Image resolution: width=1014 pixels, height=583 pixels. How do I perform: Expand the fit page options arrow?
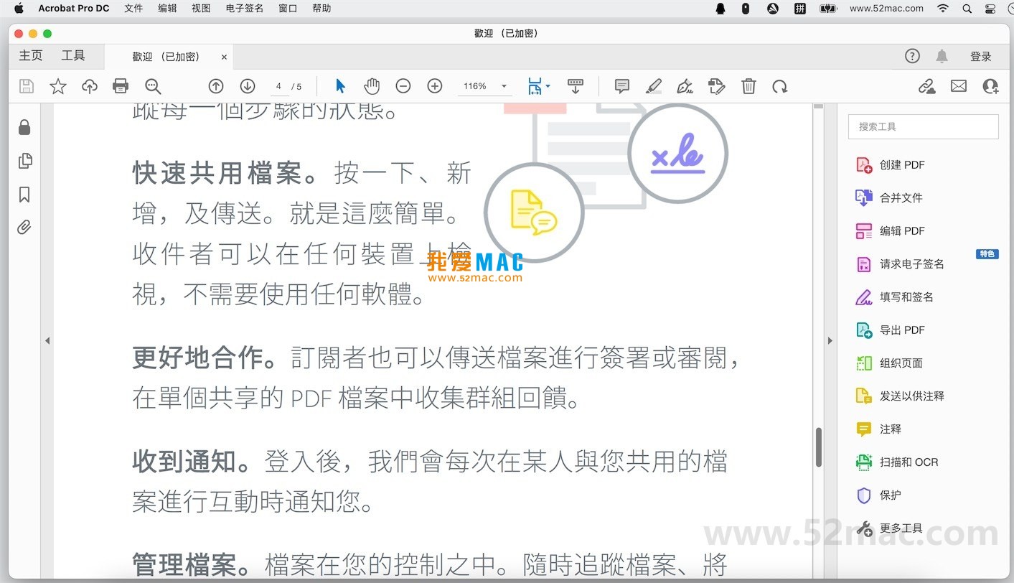[x=548, y=86]
